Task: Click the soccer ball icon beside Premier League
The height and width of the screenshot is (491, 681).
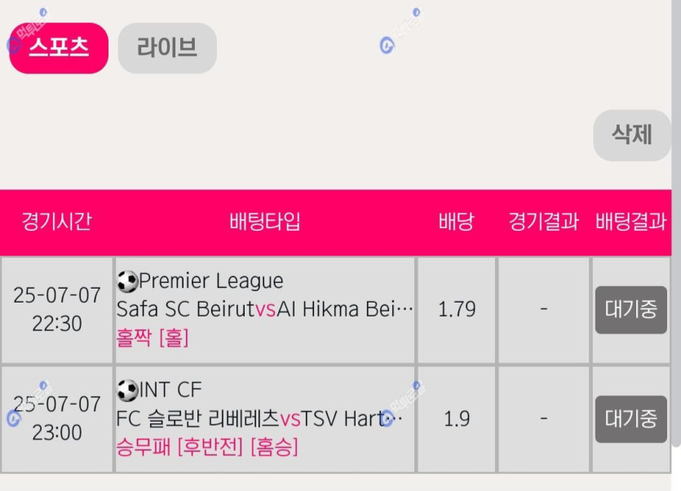Action: (127, 281)
